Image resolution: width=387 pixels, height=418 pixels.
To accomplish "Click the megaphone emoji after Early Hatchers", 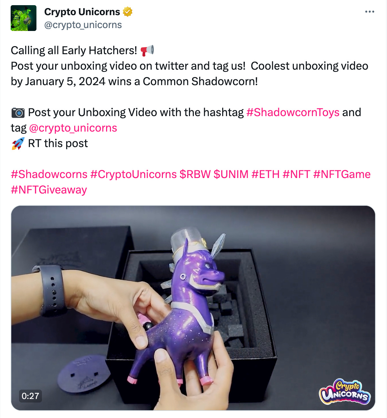I will tap(147, 51).
